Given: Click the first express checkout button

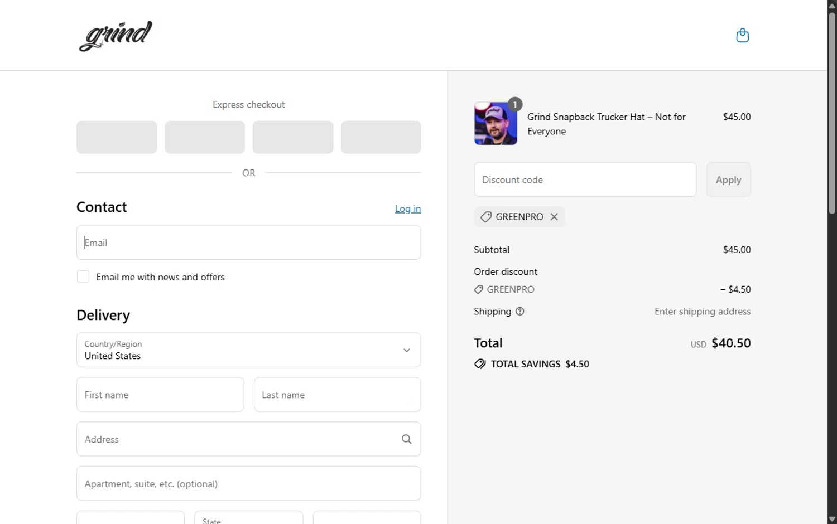Looking at the screenshot, I should point(117,137).
